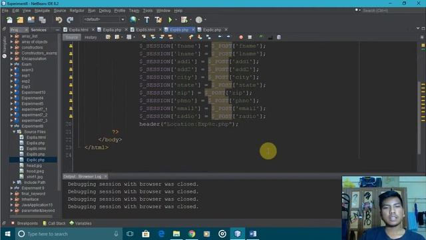The height and width of the screenshot is (240, 426).
Task: Click the browser globe icon
Action: click(133, 19)
